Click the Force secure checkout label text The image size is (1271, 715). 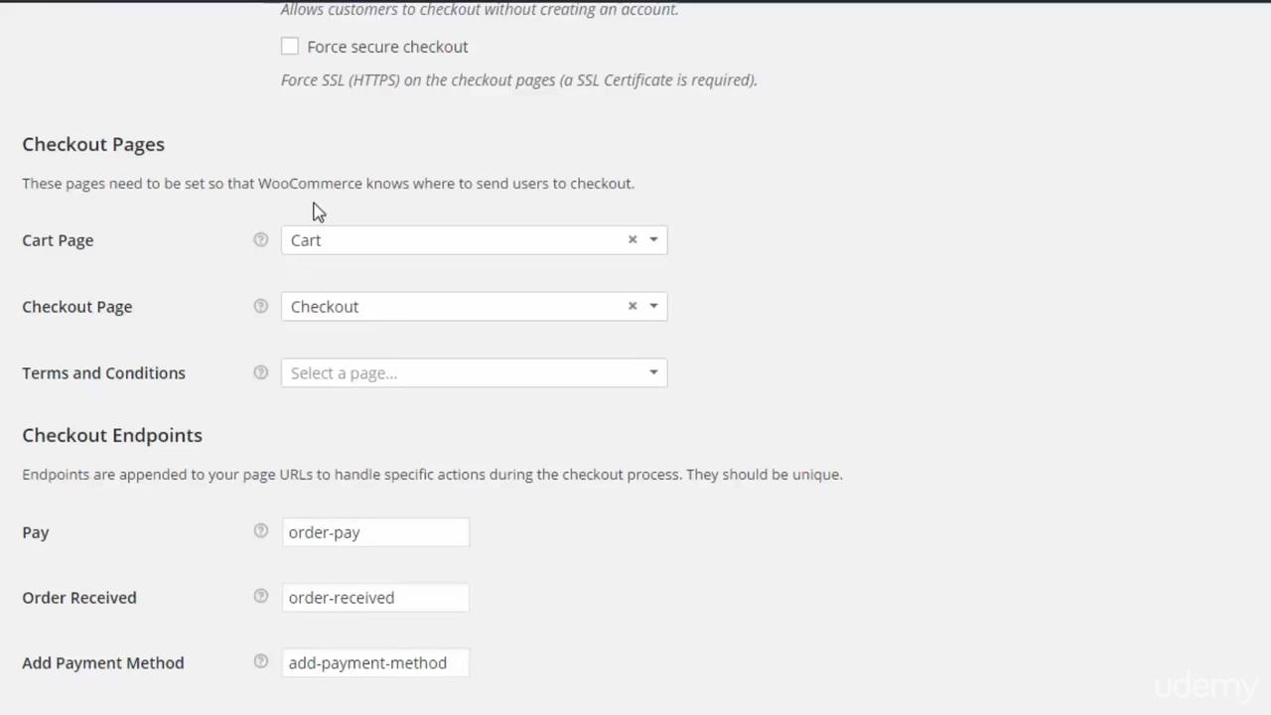click(x=387, y=47)
